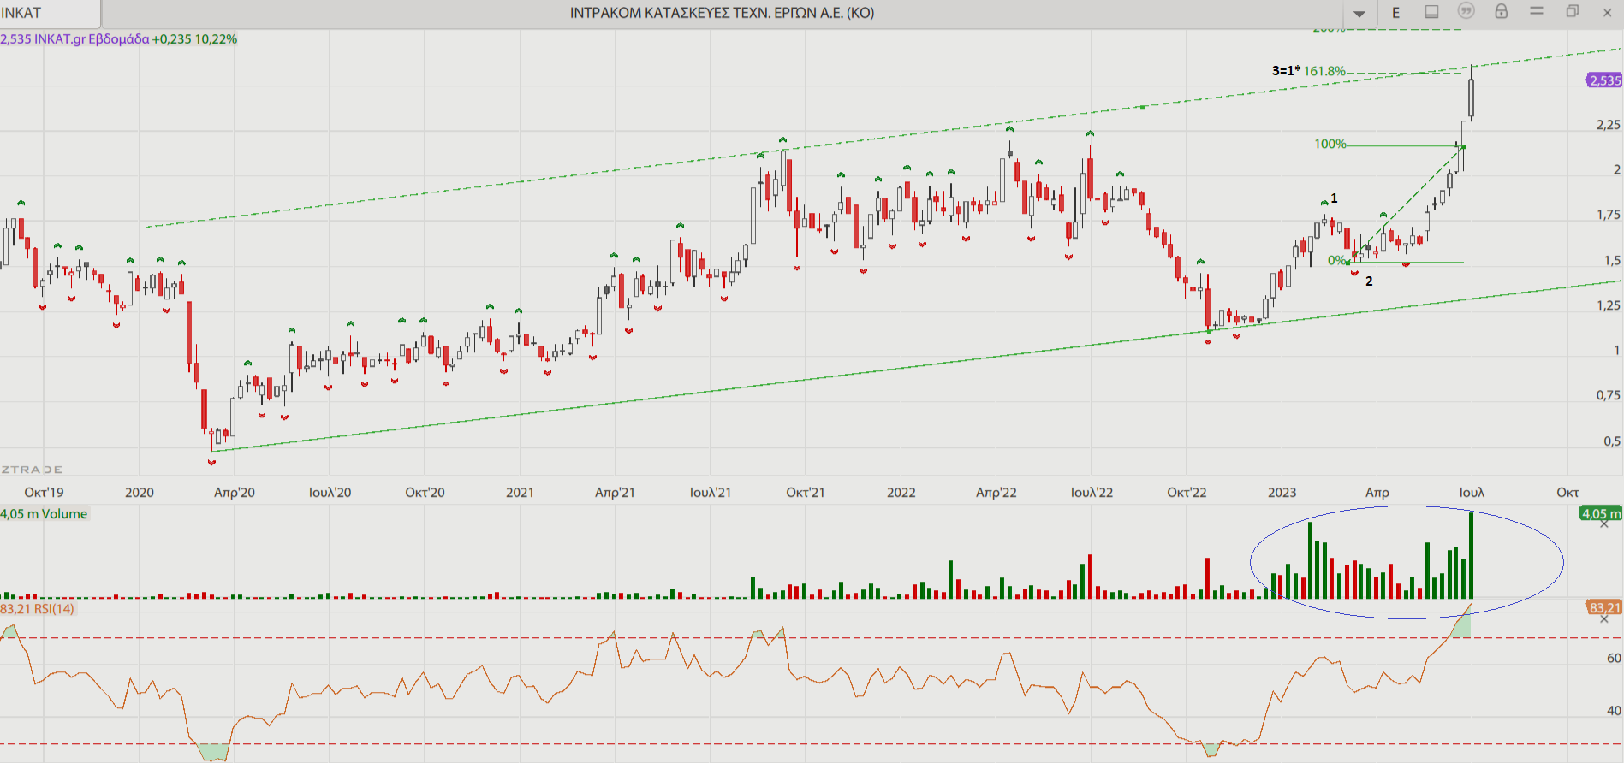Open the chart title dropdown arrow
Screen dimensions: 1624x763
1359,14
